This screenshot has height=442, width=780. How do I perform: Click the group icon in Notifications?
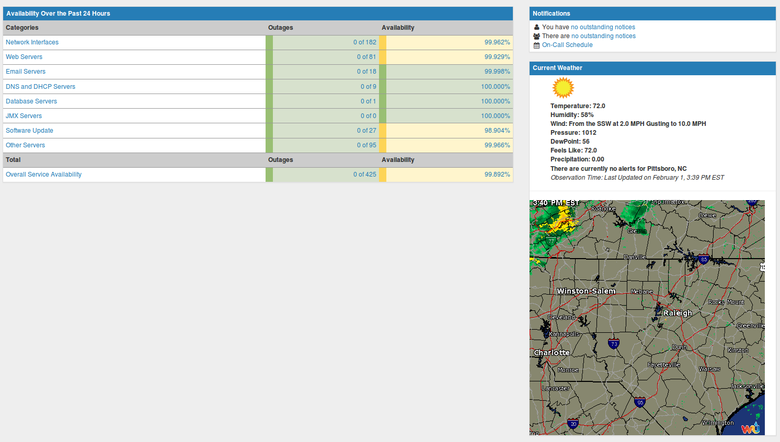[536, 36]
